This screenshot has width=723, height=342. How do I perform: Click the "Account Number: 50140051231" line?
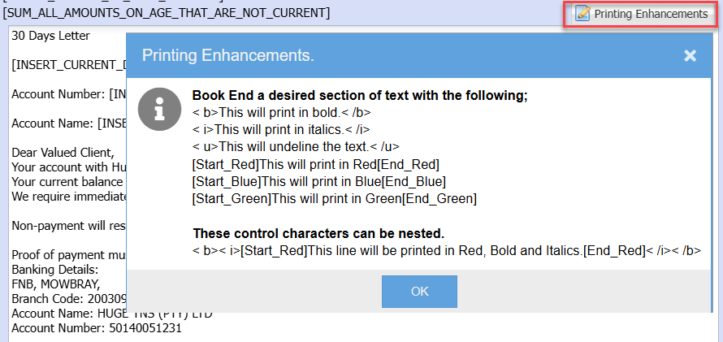pos(97,328)
